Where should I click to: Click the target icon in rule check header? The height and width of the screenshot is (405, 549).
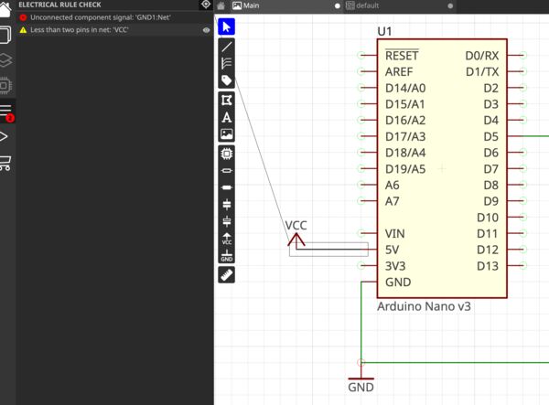206,5
